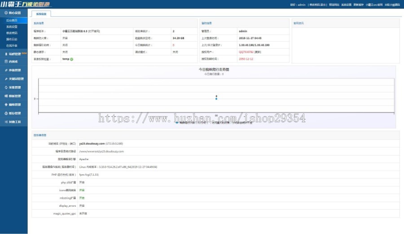The width and height of the screenshot is (404, 234).
Task: Click the 更新 link next to QQ7530782
Action: click(258, 52)
